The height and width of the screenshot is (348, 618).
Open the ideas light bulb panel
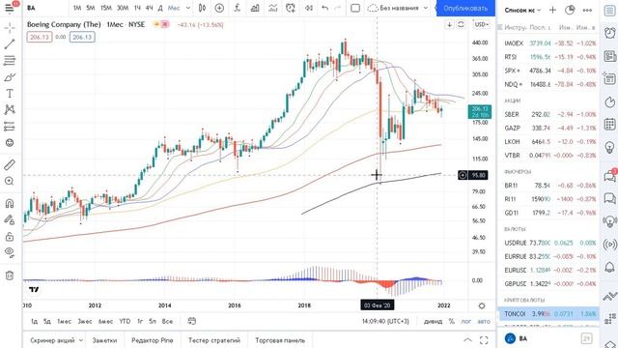click(x=609, y=148)
